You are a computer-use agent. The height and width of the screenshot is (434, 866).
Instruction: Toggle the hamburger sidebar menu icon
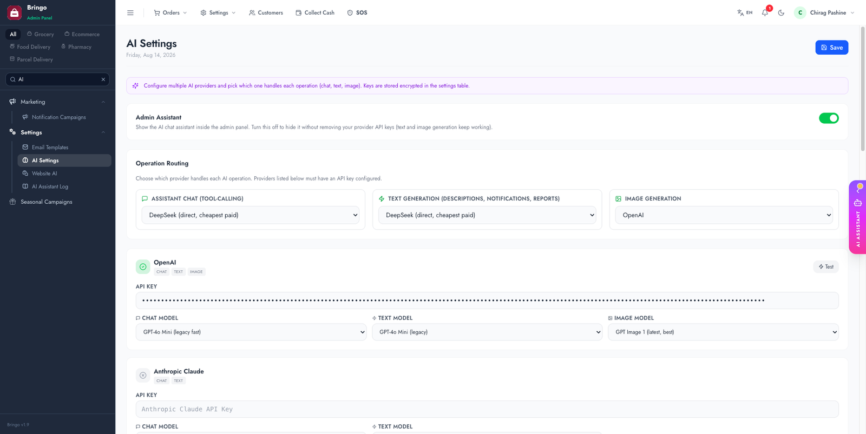coord(130,12)
